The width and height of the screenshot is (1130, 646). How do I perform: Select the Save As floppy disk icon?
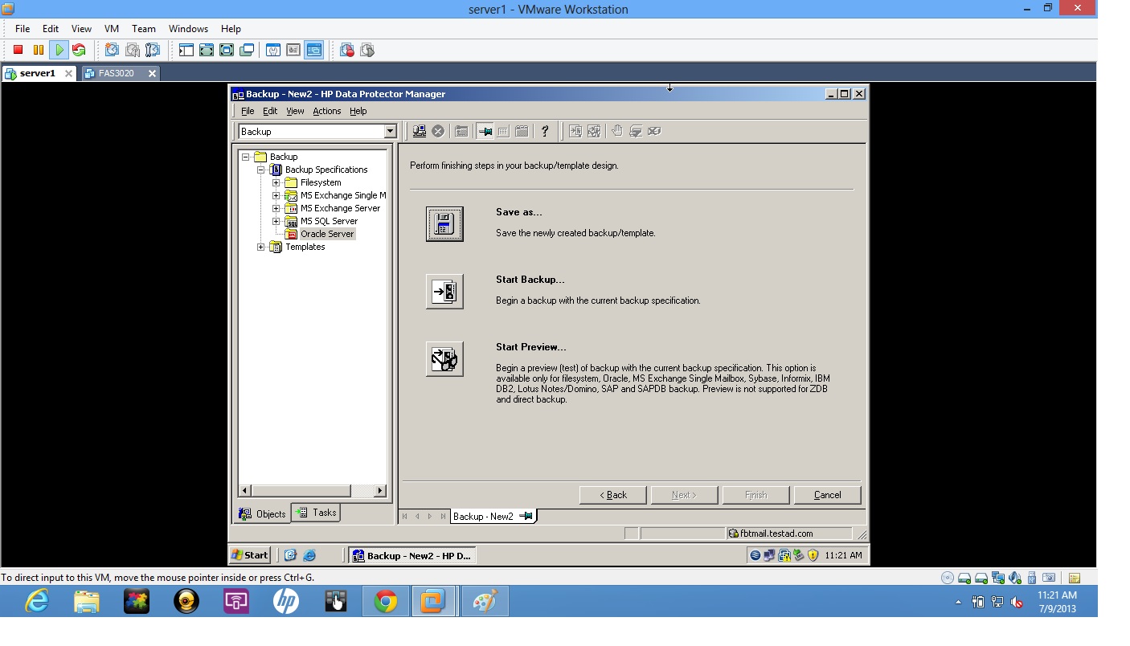(x=444, y=223)
